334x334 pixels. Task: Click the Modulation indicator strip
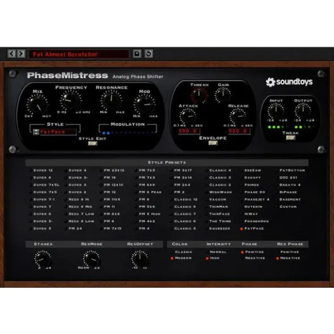click(x=128, y=133)
